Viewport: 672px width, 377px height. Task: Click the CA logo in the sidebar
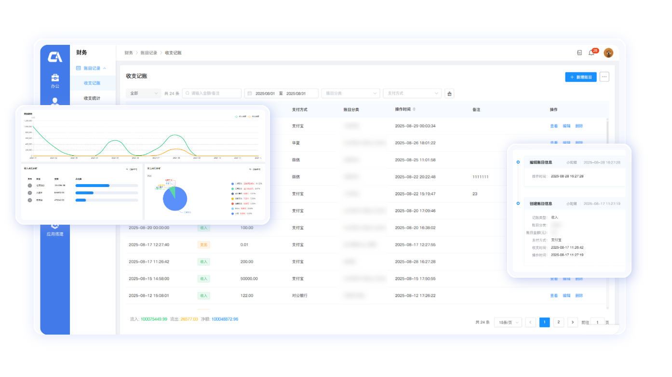[x=55, y=57]
